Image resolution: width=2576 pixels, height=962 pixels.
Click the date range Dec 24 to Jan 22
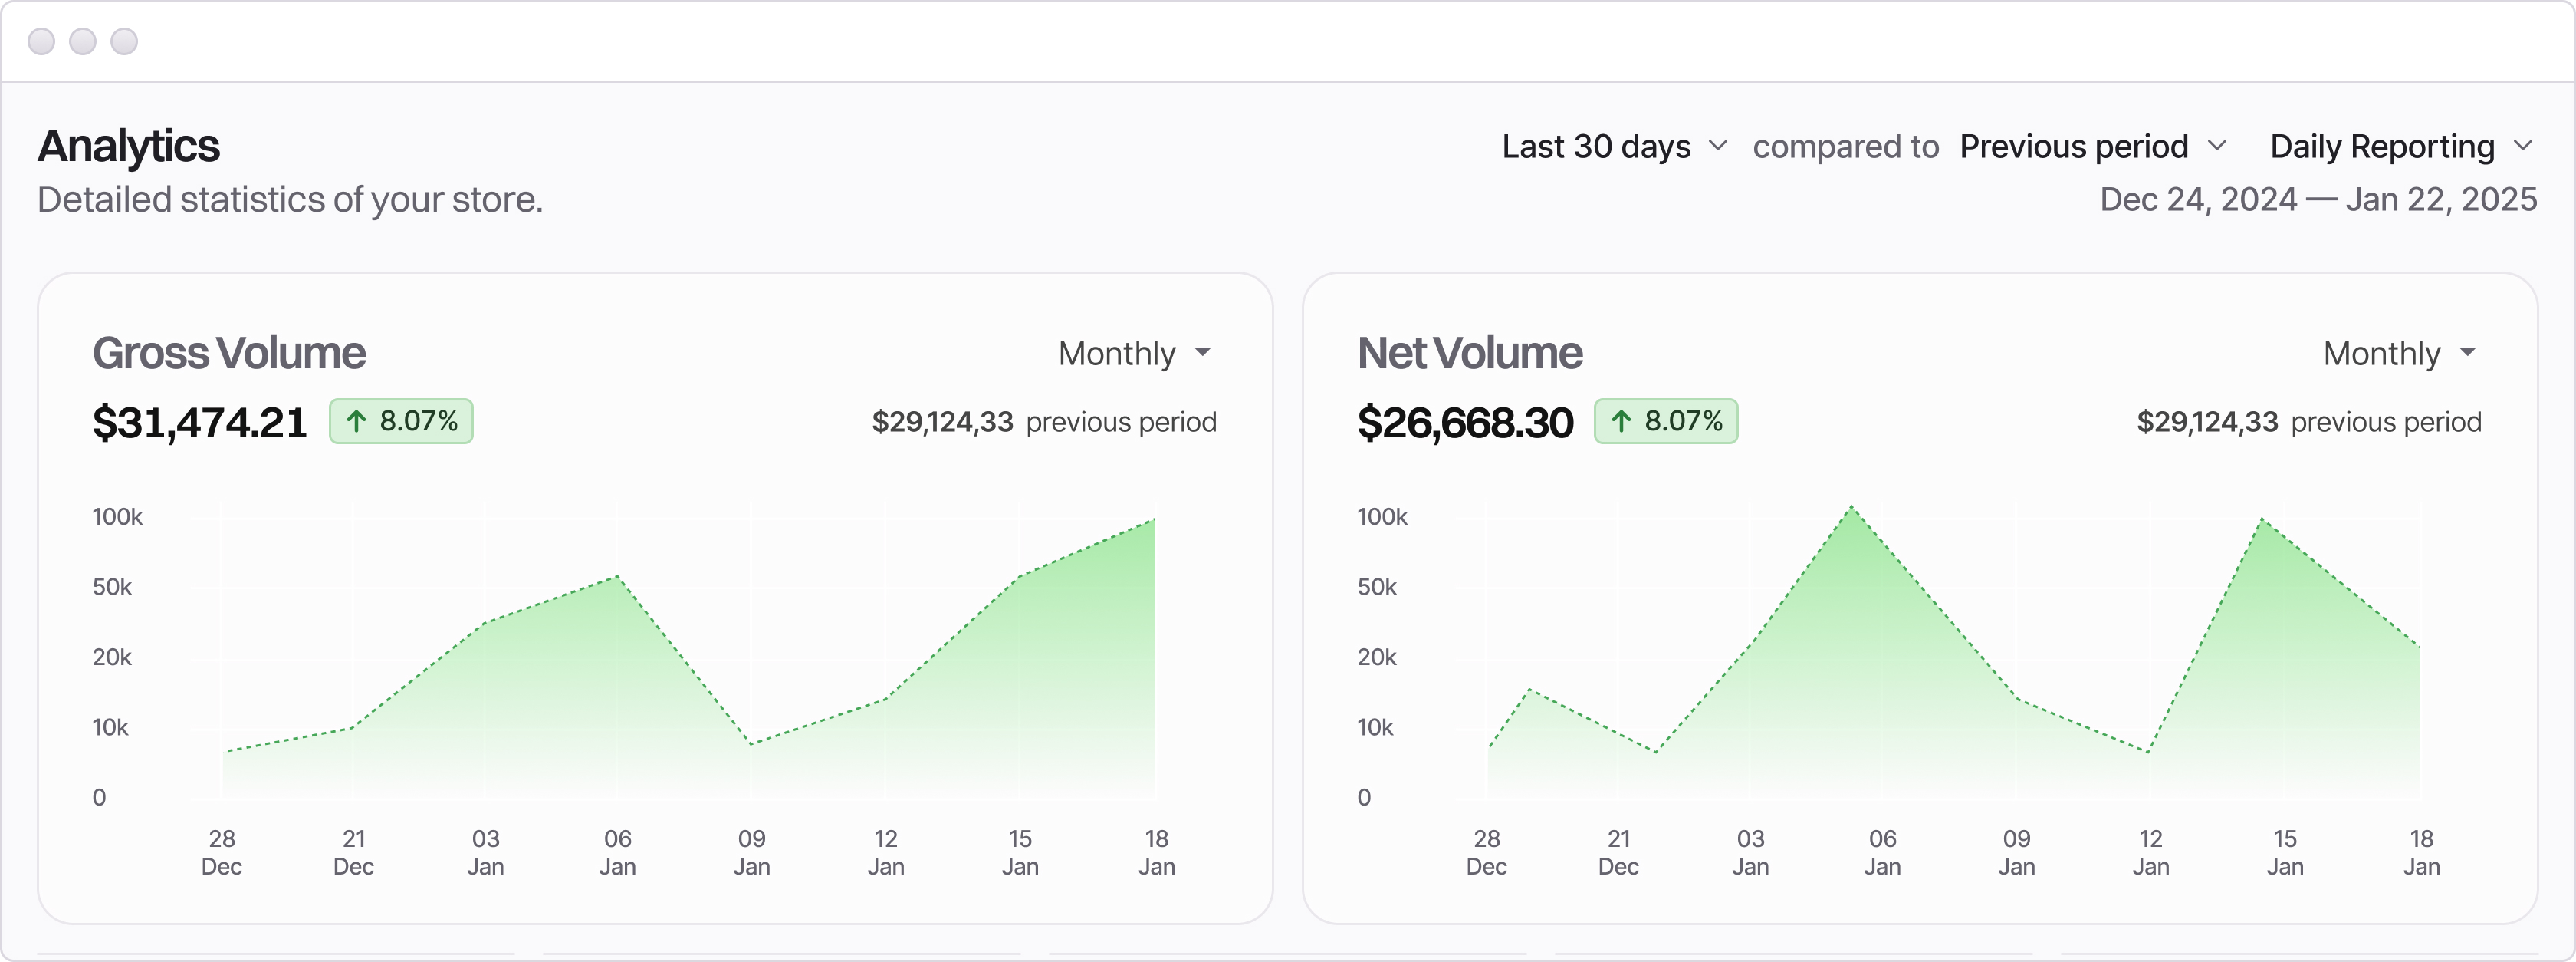[2318, 199]
